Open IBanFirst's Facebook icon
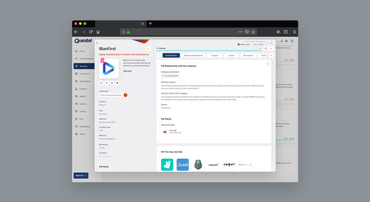This screenshot has height=202, width=370. 107,83
